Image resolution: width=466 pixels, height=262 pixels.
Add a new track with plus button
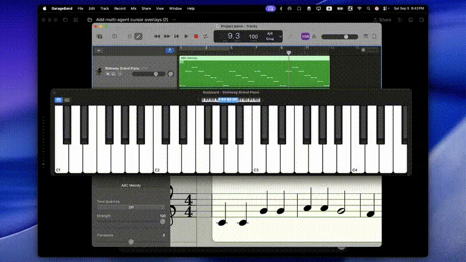pyautogui.click(x=99, y=51)
